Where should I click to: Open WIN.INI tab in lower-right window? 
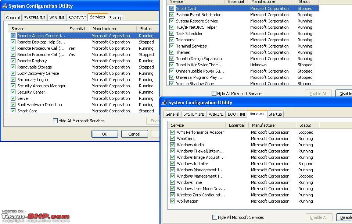[x=216, y=114]
